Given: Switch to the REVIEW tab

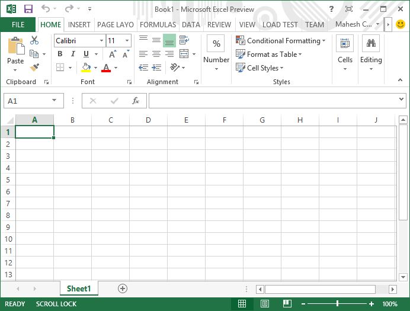Looking at the screenshot, I should (x=219, y=24).
